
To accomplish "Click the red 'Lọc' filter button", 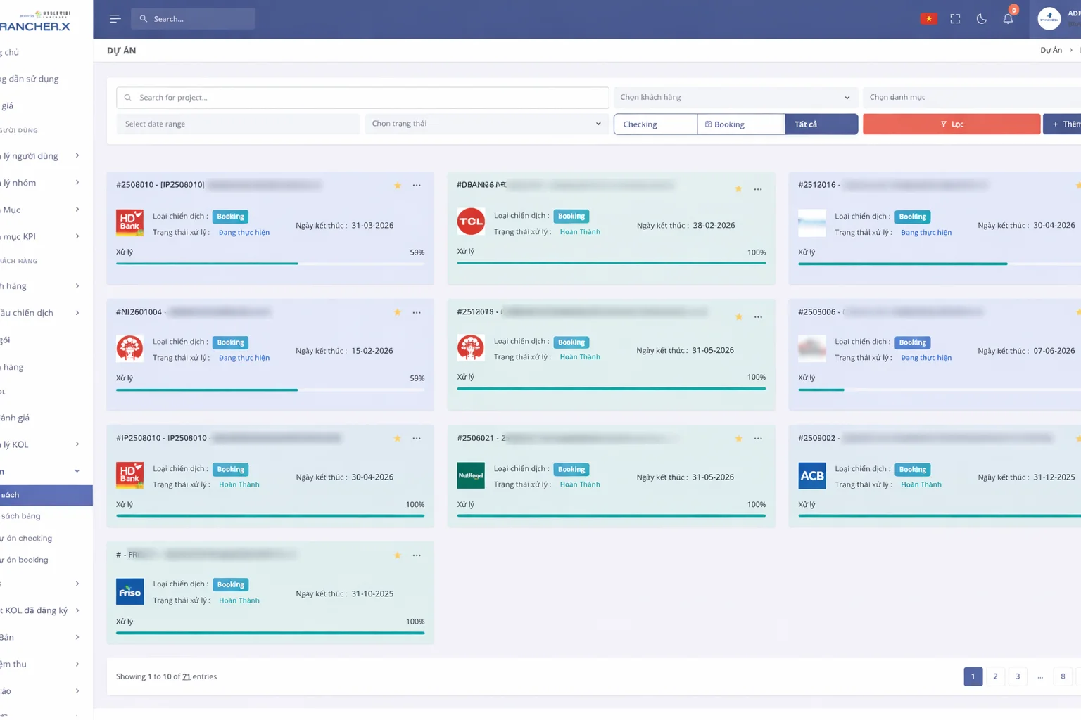I will coord(951,124).
